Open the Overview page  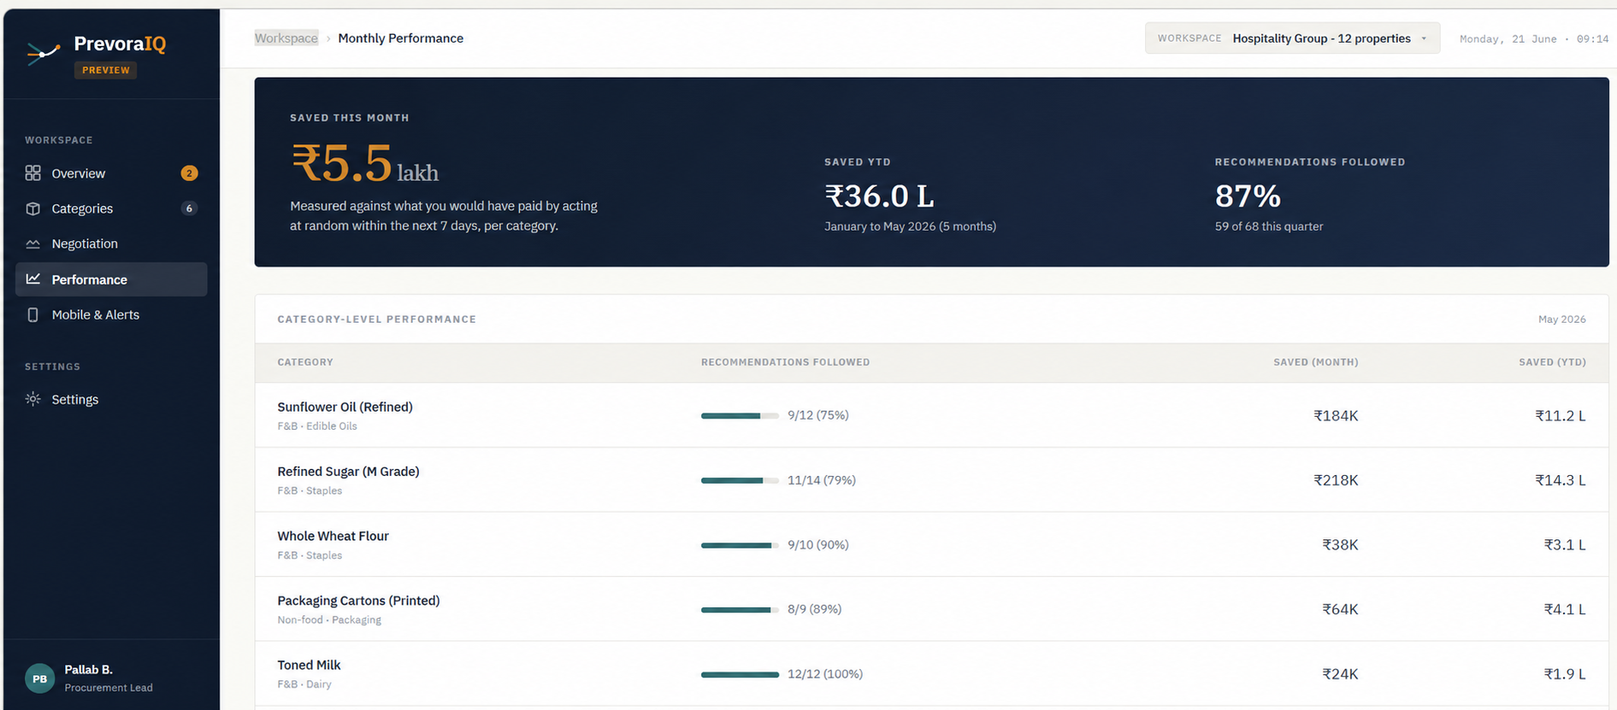click(111, 173)
